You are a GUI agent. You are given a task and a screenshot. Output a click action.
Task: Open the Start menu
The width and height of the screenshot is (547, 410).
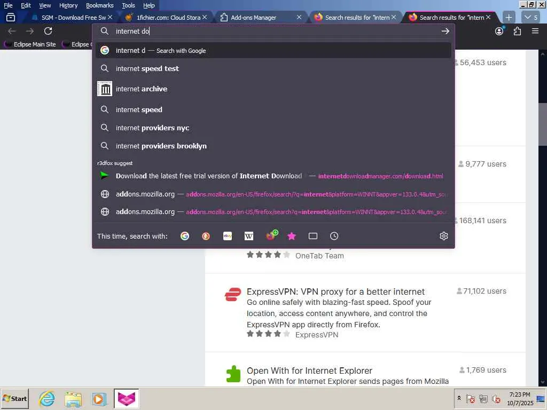click(14, 398)
